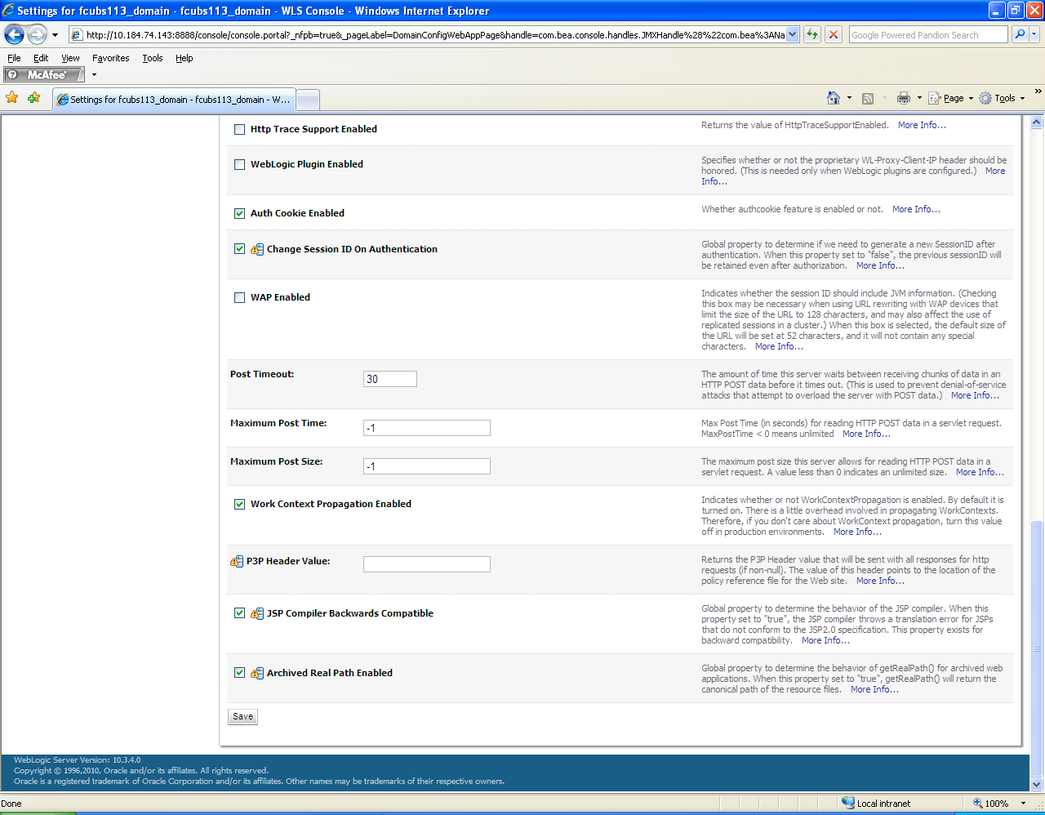The image size is (1045, 815).
Task: Uncheck Archived Real Path Enabled
Action: (239, 673)
